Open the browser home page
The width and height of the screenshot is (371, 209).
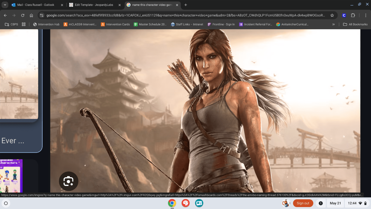[31, 15]
